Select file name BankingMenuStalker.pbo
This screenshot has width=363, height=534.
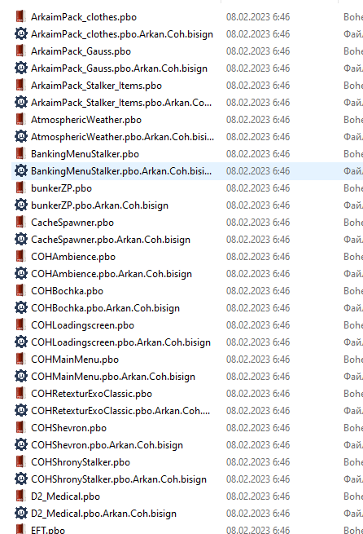[x=85, y=154]
